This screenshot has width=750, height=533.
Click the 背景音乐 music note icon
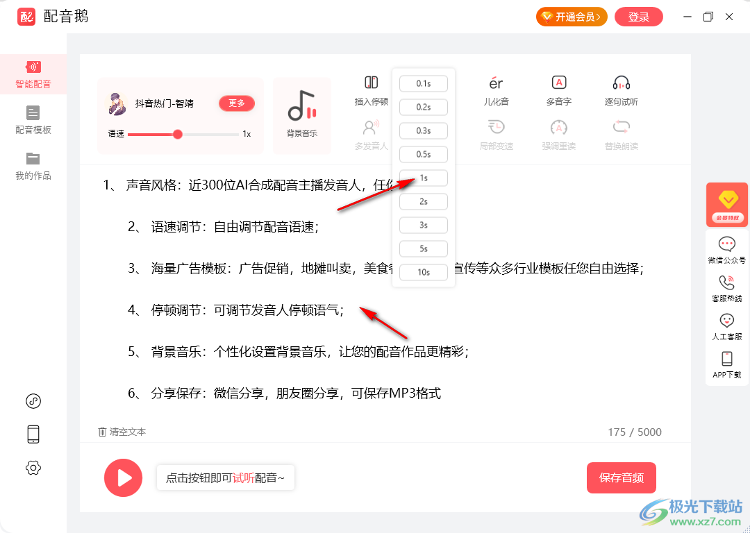[x=301, y=106]
